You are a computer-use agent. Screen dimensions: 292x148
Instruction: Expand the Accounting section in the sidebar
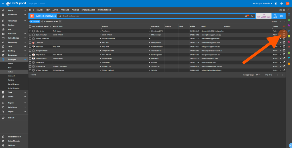tap(14, 42)
